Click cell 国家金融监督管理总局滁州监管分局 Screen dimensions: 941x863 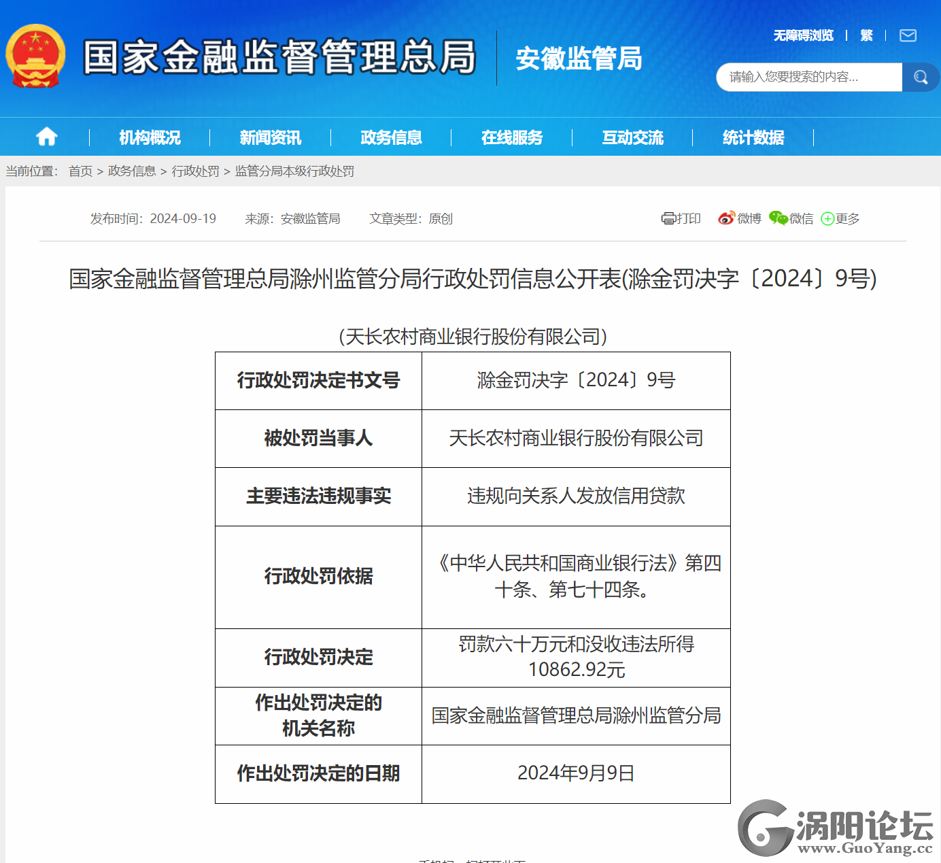click(576, 716)
